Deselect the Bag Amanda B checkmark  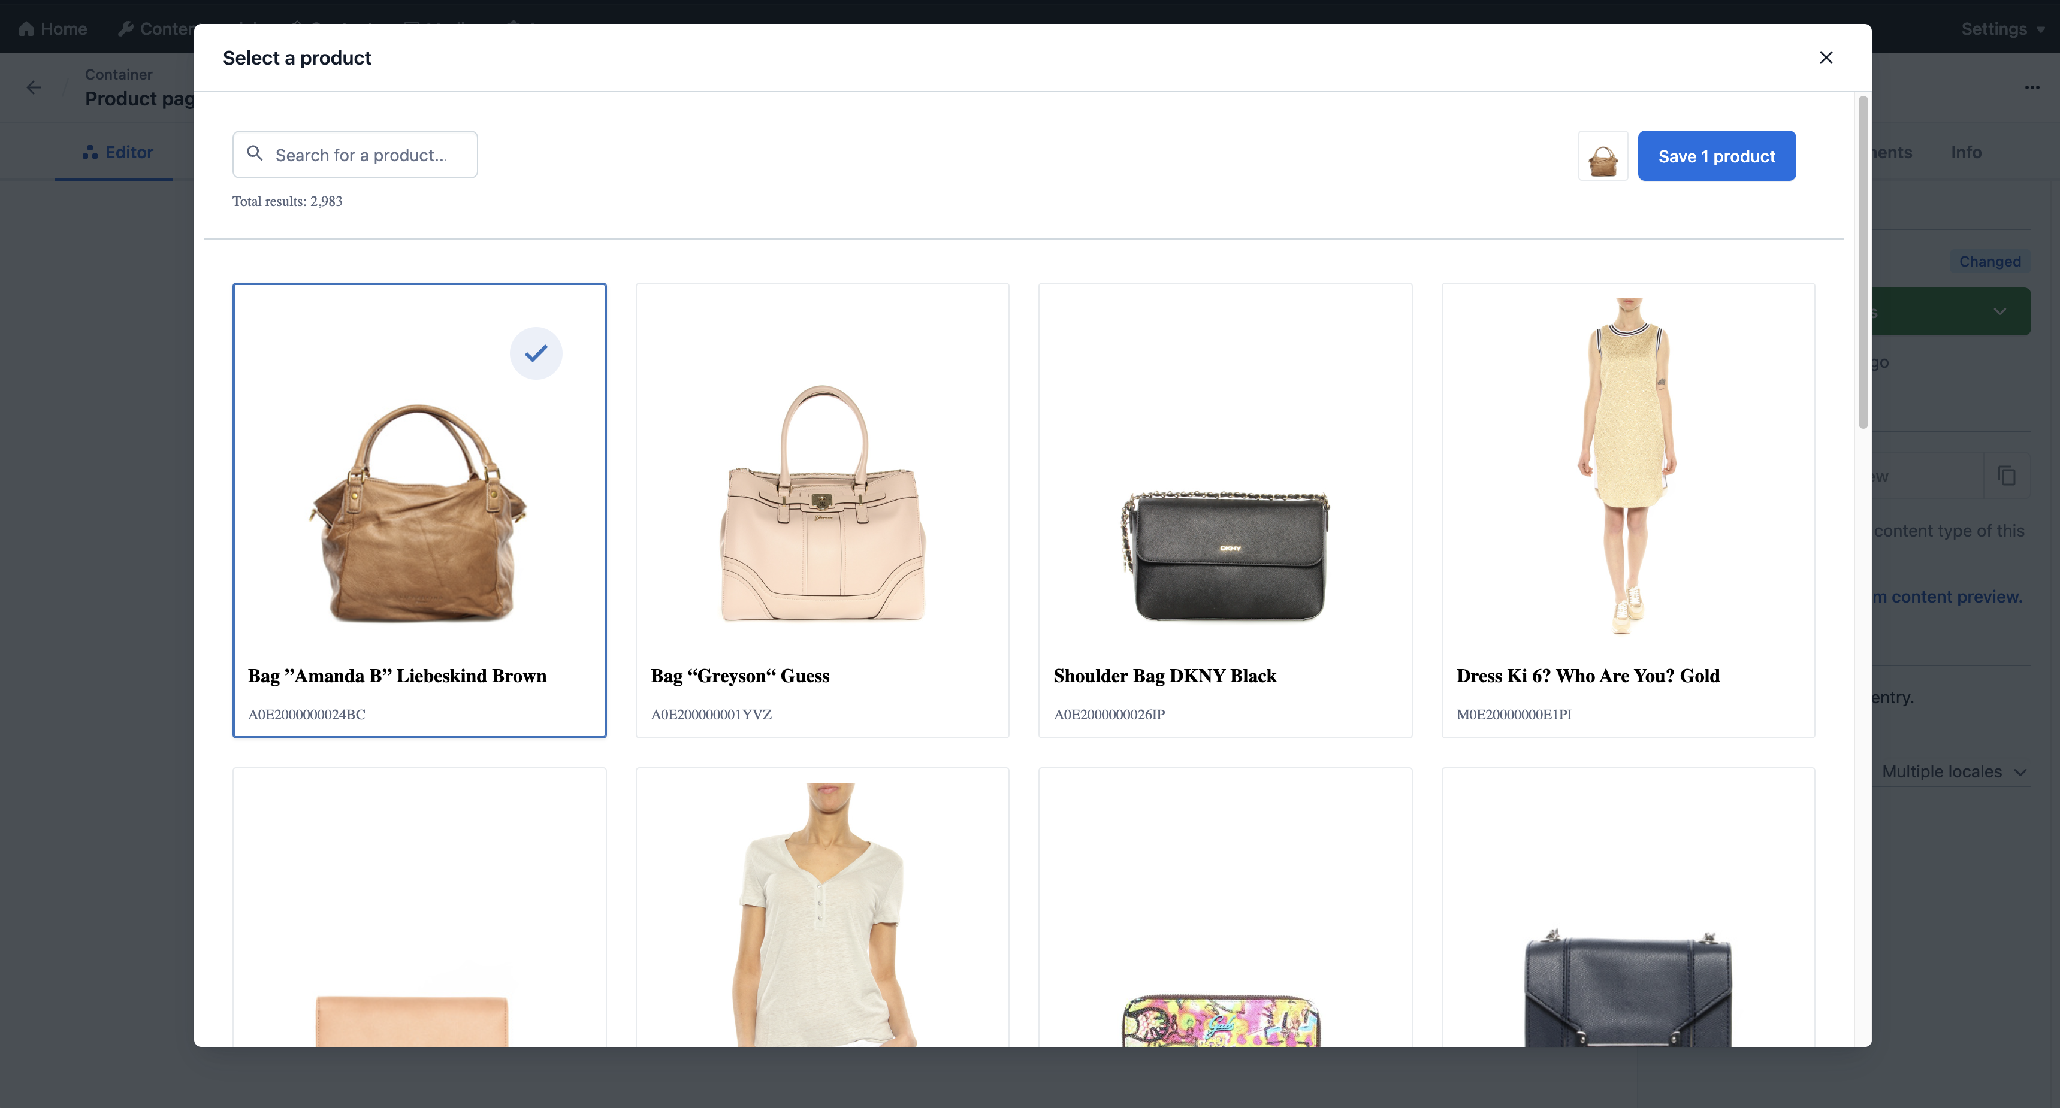click(536, 353)
